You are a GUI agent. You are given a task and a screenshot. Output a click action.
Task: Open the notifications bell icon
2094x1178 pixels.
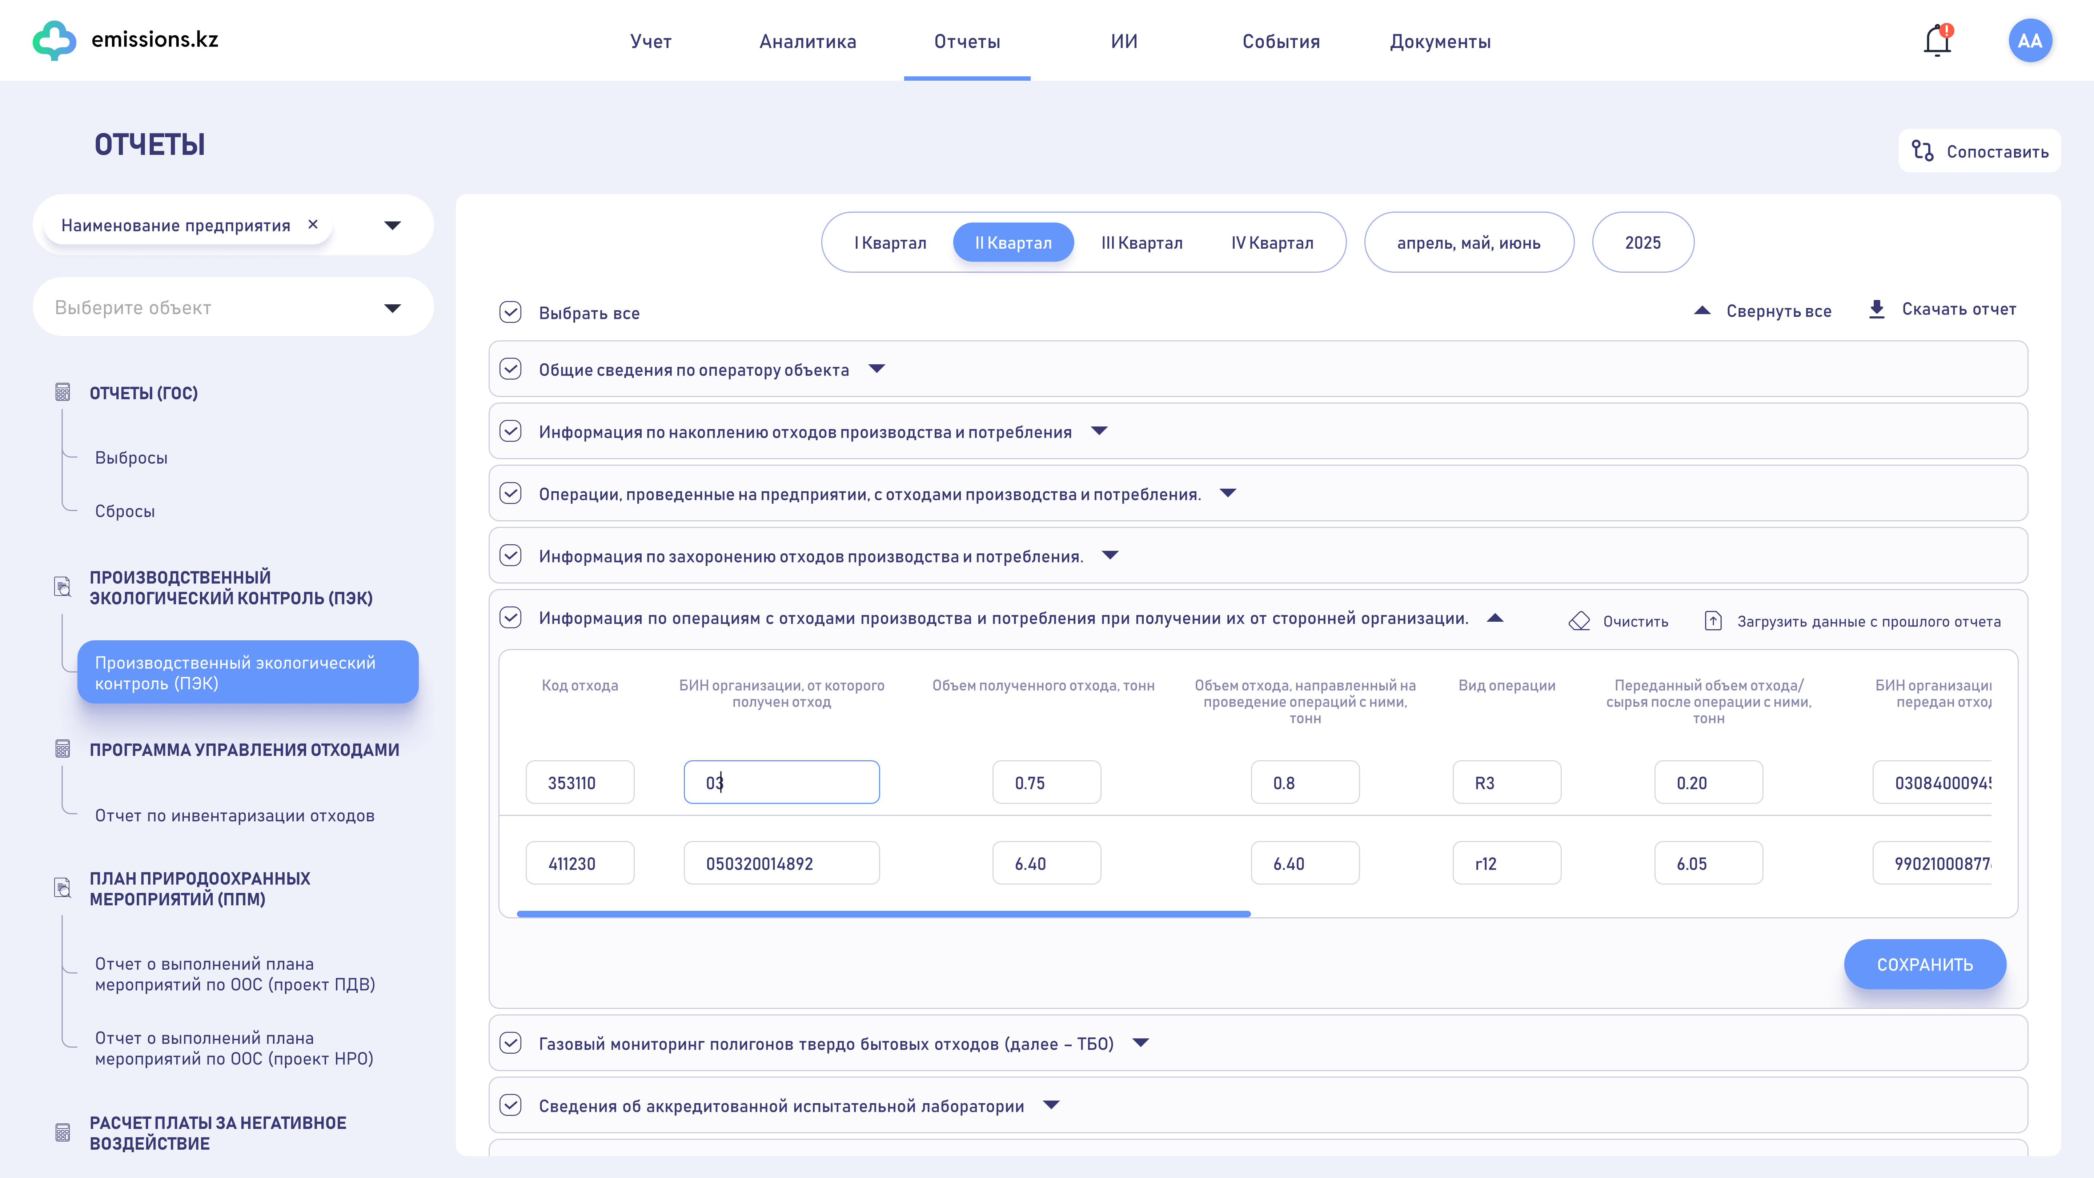pyautogui.click(x=1937, y=41)
